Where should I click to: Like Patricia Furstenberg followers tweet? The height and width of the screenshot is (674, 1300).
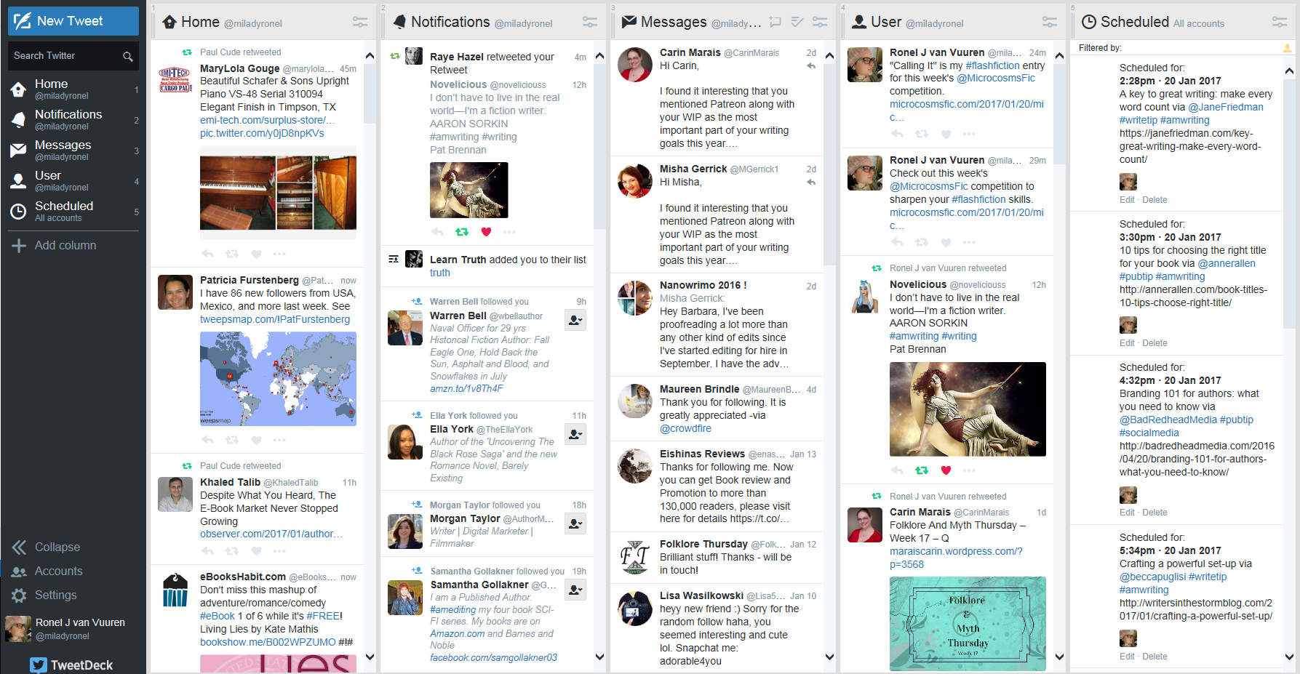256,440
